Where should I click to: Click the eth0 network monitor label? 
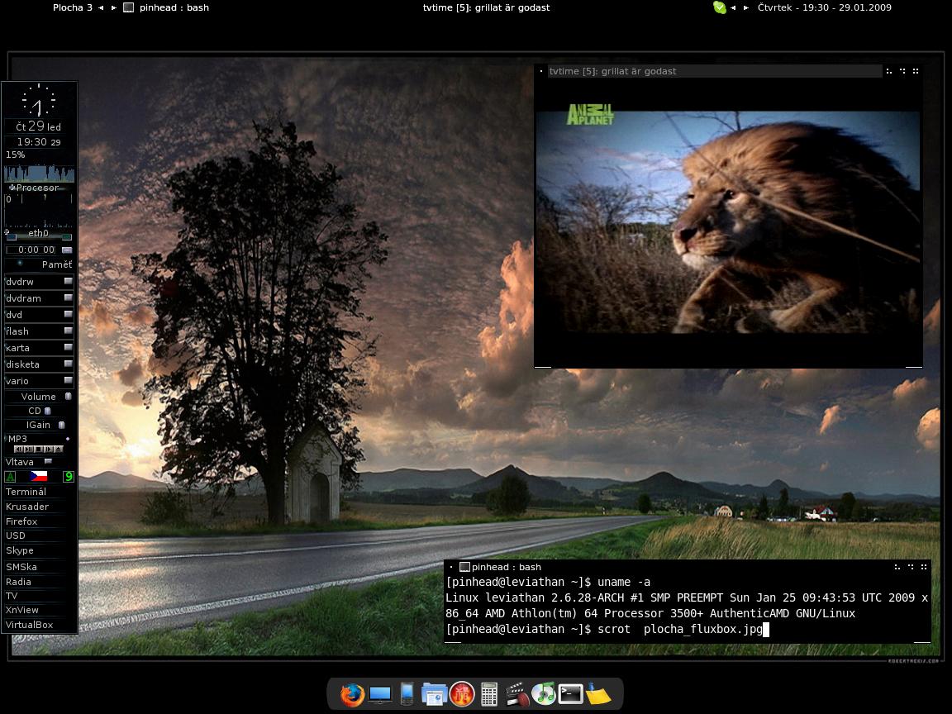[x=38, y=233]
